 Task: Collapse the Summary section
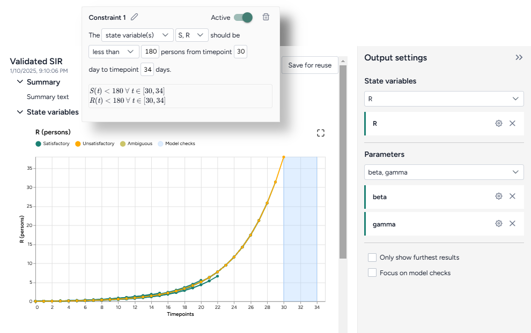pos(20,82)
